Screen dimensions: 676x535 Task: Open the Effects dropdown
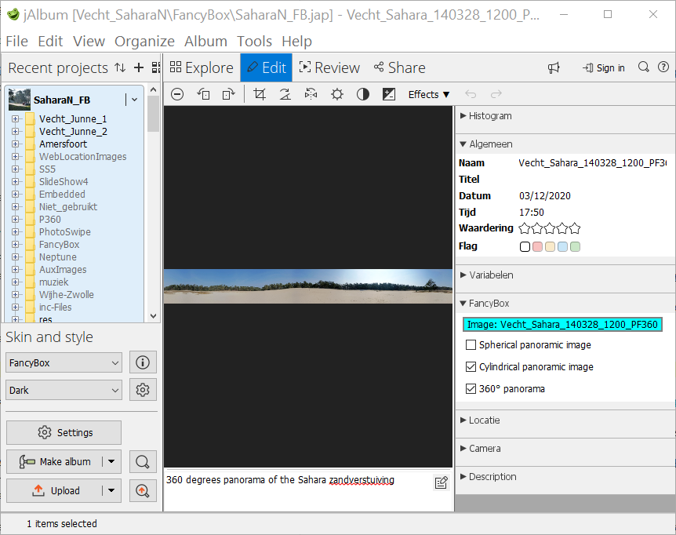pos(429,94)
